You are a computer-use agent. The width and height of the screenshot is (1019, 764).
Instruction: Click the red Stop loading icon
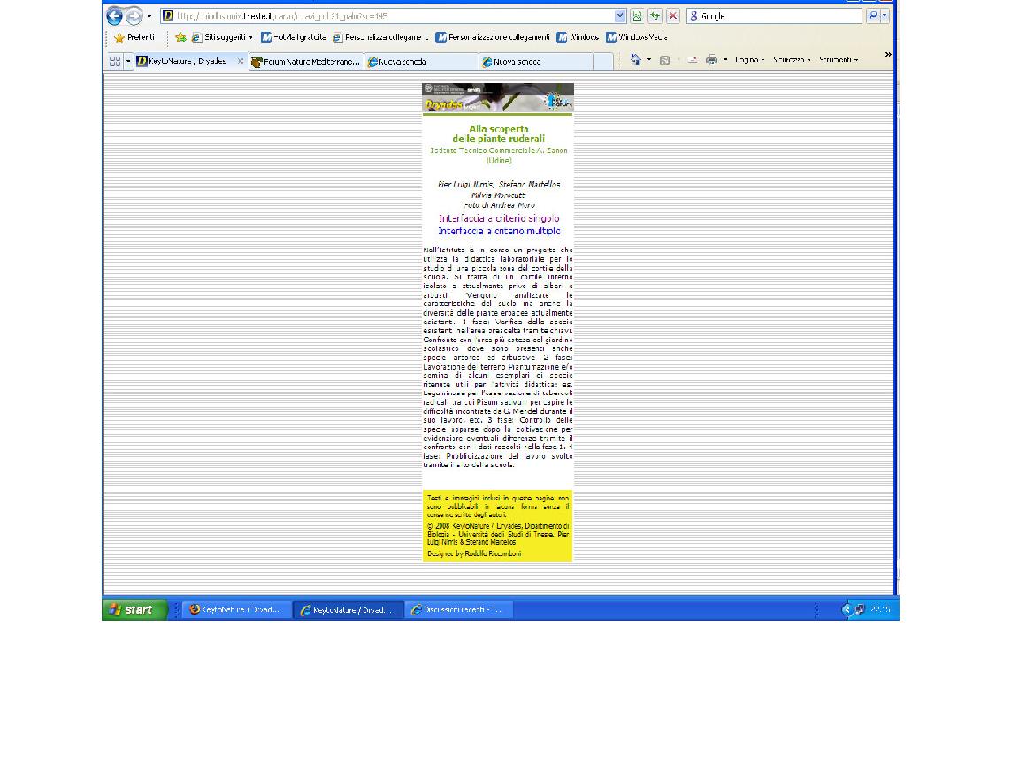coord(672,16)
